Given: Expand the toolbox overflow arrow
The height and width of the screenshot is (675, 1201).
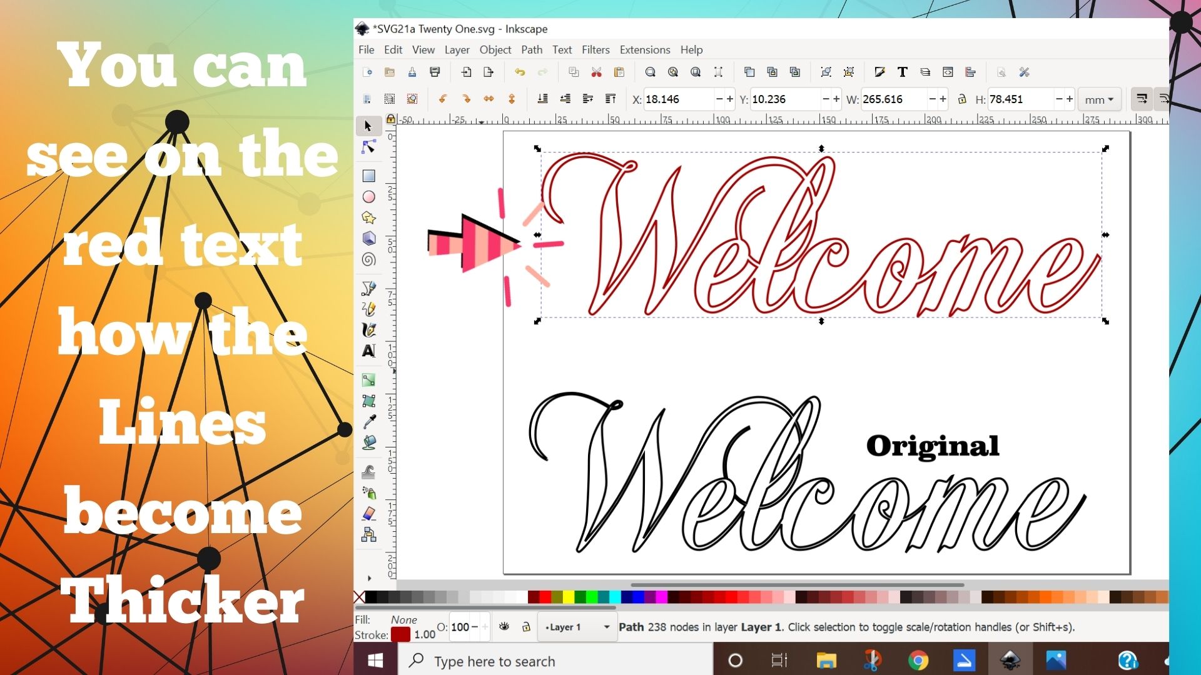Looking at the screenshot, I should tap(369, 578).
